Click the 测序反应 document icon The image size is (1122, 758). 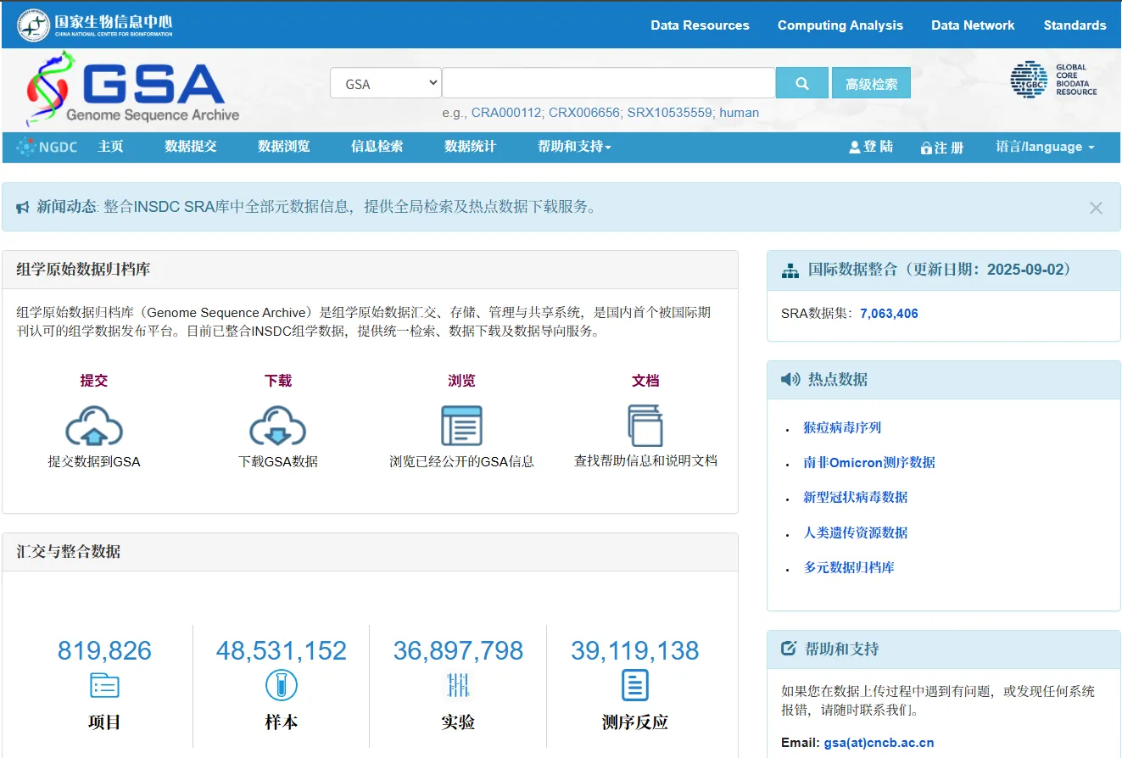pos(634,685)
